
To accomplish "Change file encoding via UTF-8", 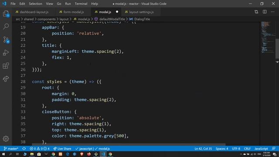I will coord(236,149).
